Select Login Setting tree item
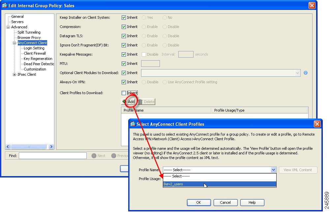Screen dimensions: 330x212 pyautogui.click(x=34, y=48)
